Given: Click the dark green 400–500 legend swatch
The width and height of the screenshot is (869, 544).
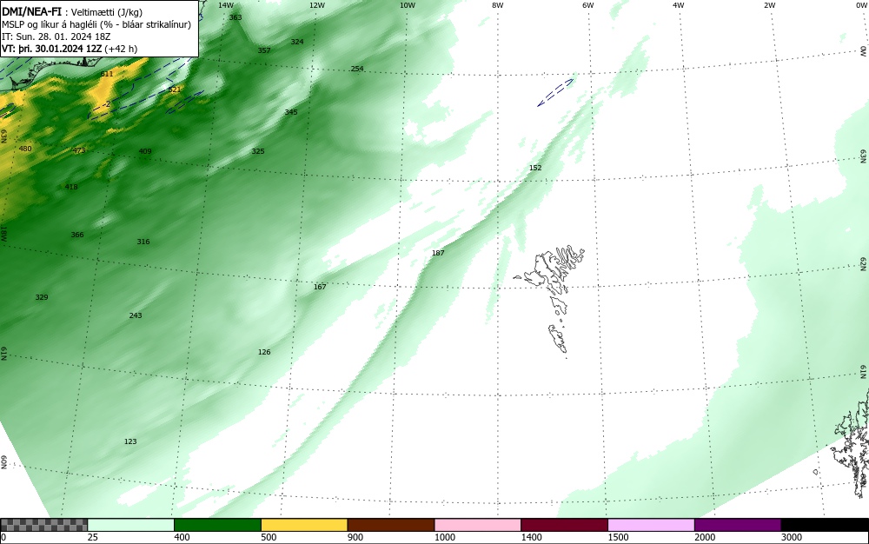Looking at the screenshot, I should click(x=217, y=525).
